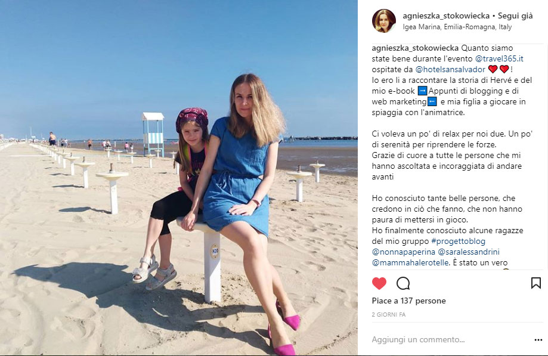Open the @hotelsansalvador profile mention
The image size is (548, 356).
pos(450,70)
